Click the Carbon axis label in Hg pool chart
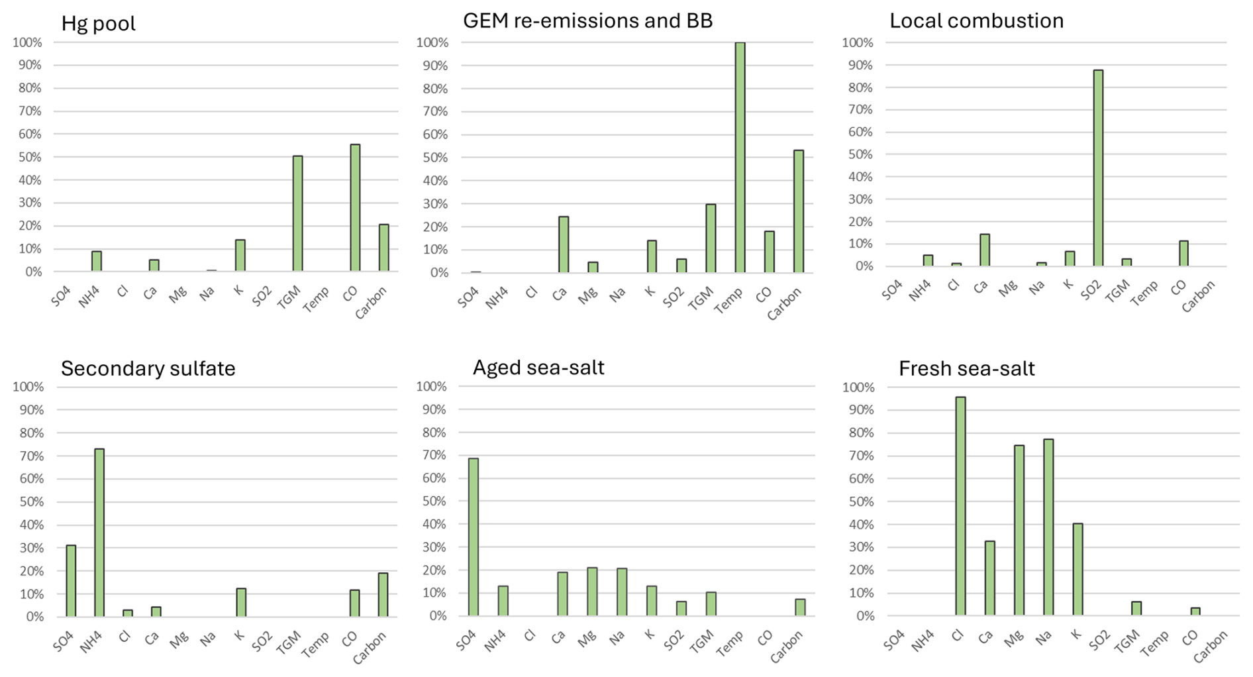The image size is (1253, 677). [x=372, y=303]
